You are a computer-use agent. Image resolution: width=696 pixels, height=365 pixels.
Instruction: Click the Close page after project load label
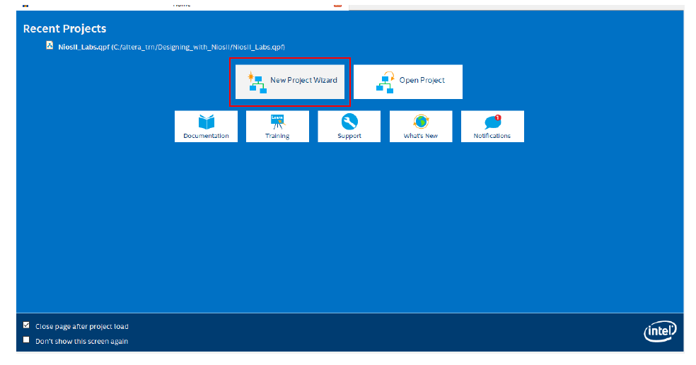pyautogui.click(x=81, y=326)
